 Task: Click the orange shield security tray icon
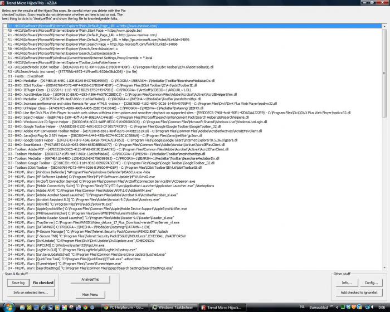pyautogui.click(x=354, y=307)
